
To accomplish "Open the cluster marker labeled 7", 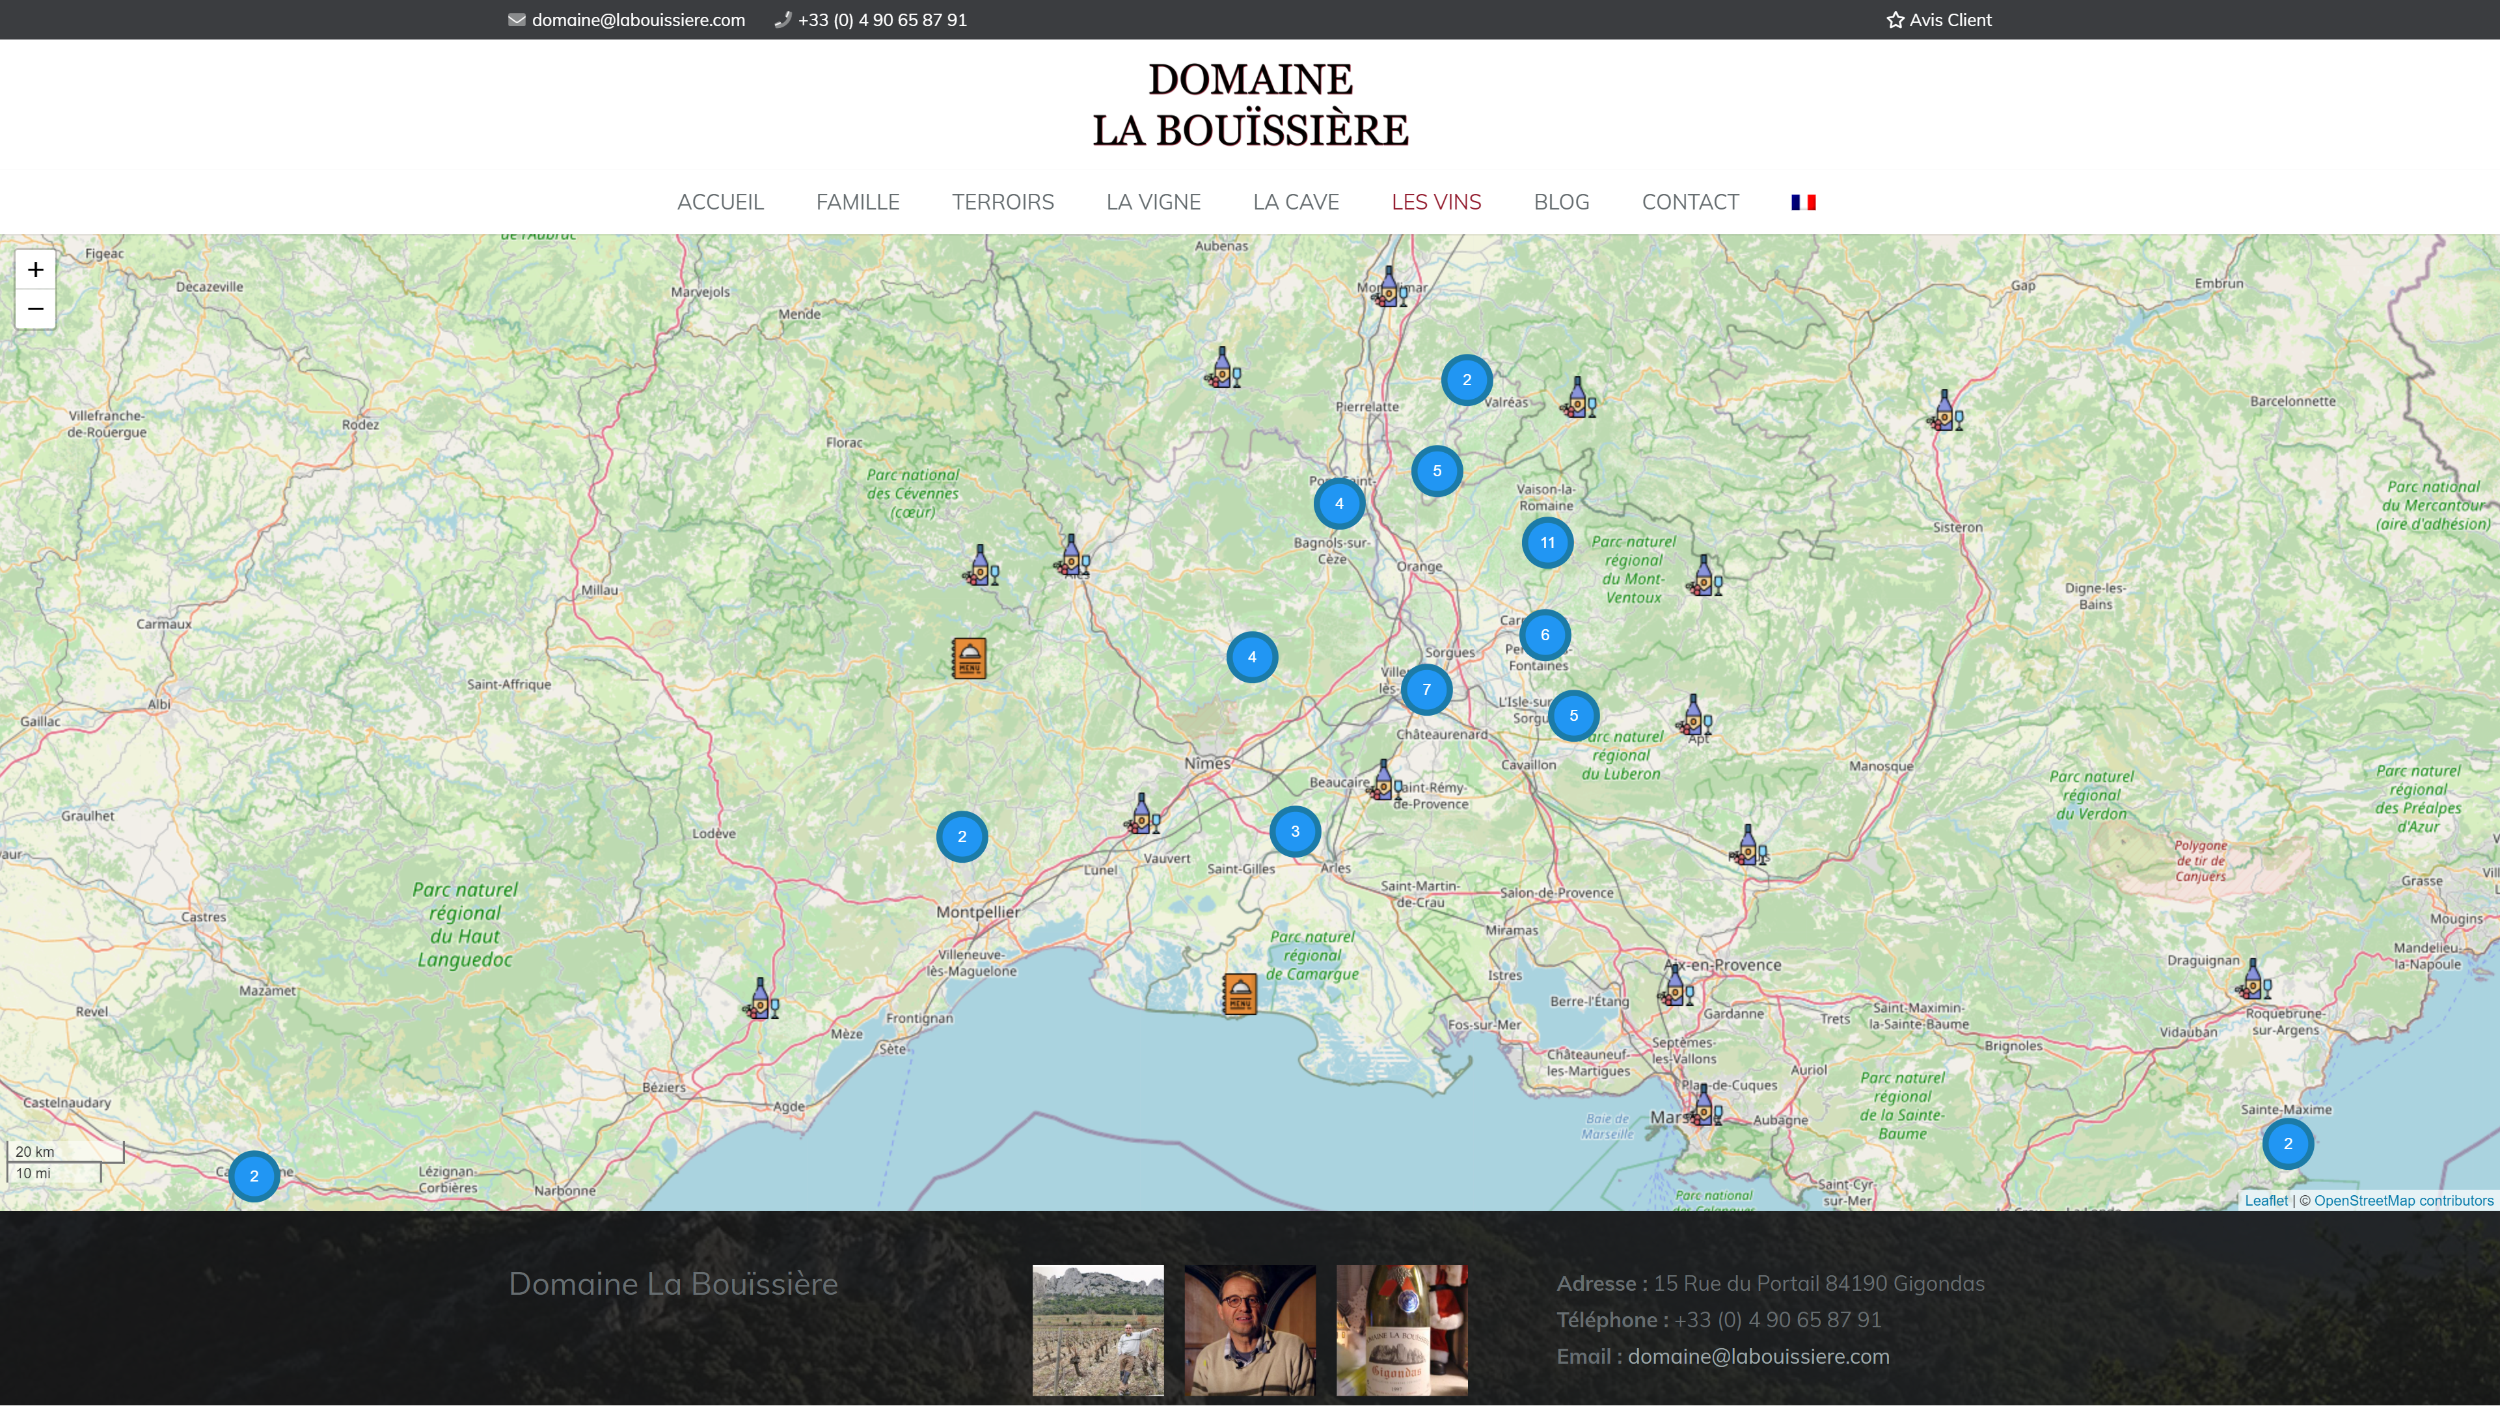I will click(1426, 689).
